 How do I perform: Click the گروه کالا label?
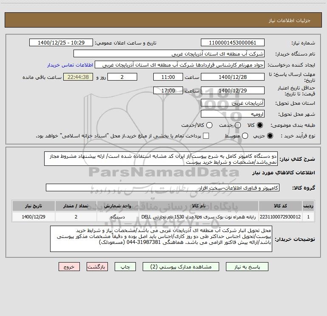(x=304, y=188)
